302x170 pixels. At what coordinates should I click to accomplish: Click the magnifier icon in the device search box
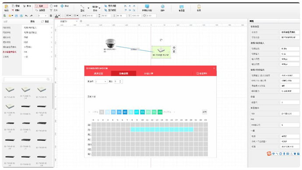[x=48, y=79]
